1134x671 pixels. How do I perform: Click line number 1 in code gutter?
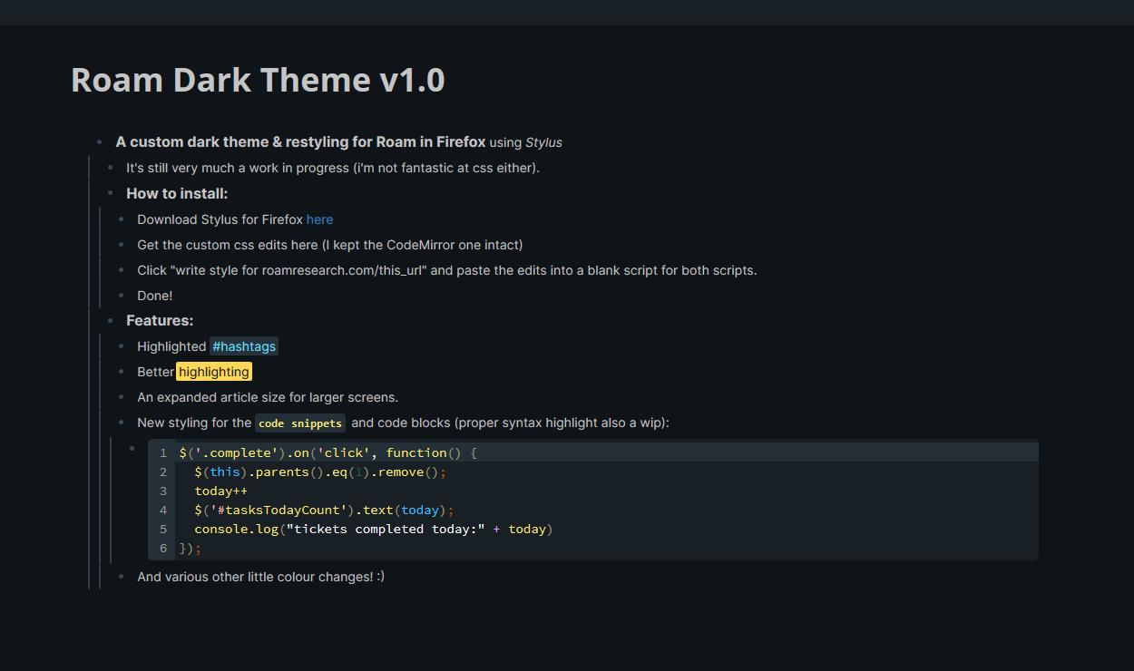point(163,452)
